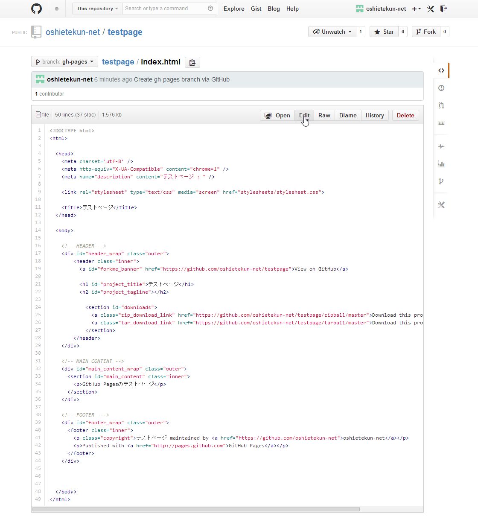Open Gist in the top navigation
This screenshot has height=525, width=478.
[256, 9]
